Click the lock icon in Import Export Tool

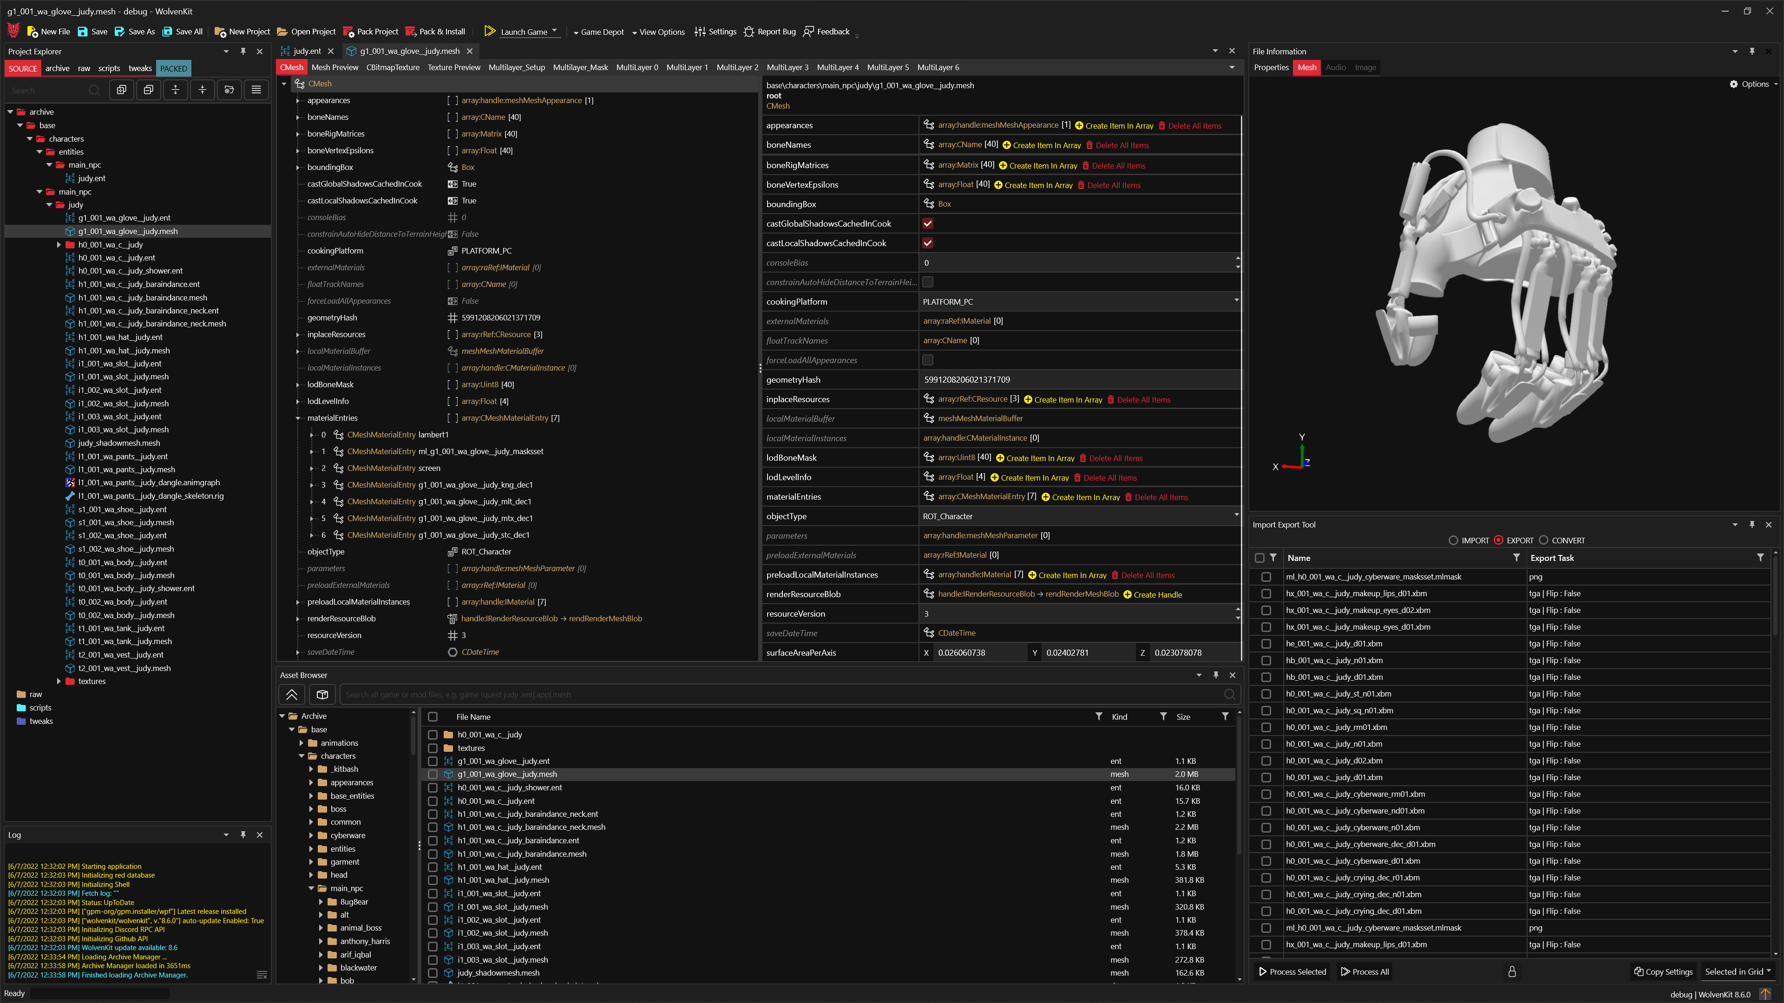tap(1512, 972)
